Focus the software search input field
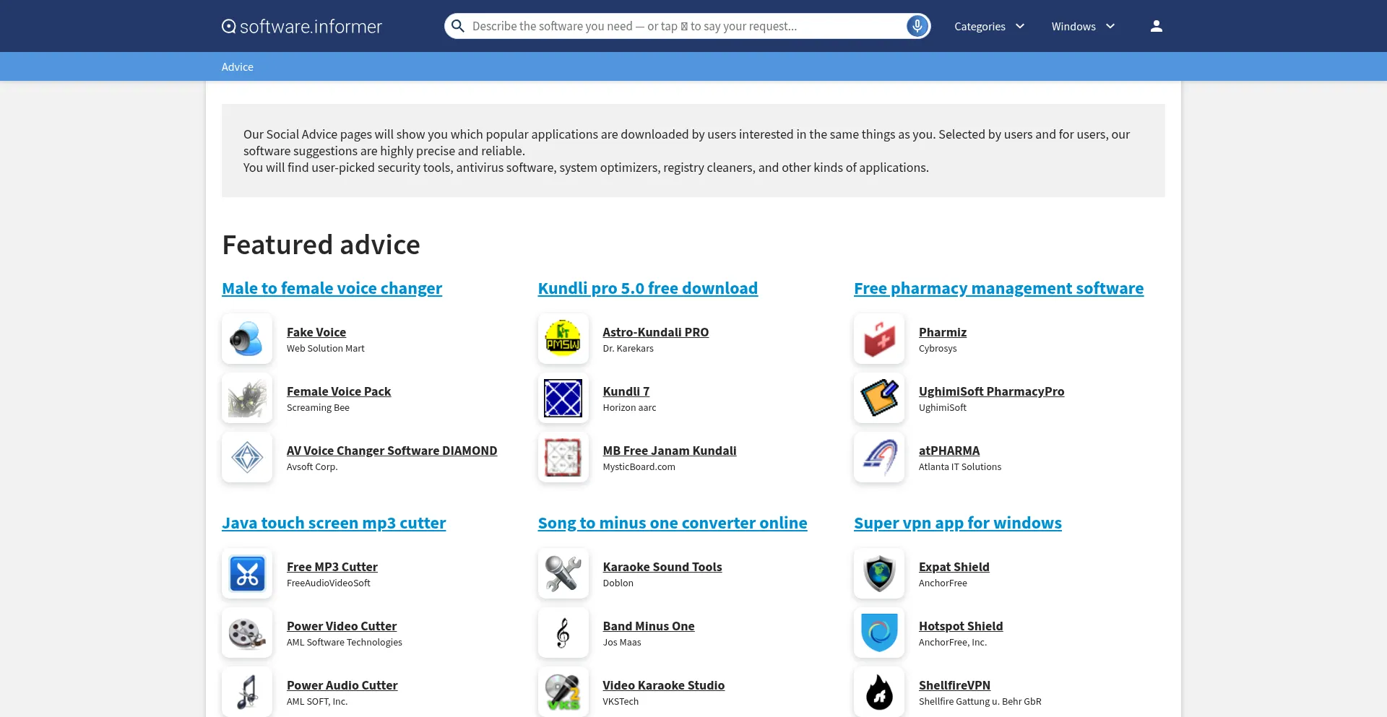Image resolution: width=1387 pixels, height=717 pixels. tap(686, 26)
